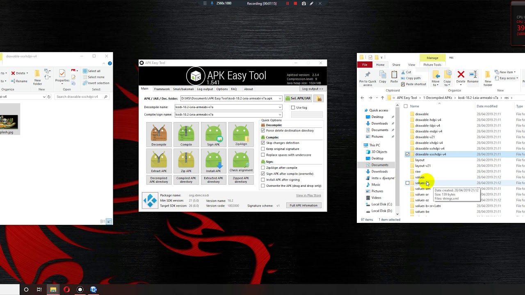The height and width of the screenshot is (295, 525).
Task: Switch to Smali/baksmali tab
Action: (x=183, y=89)
